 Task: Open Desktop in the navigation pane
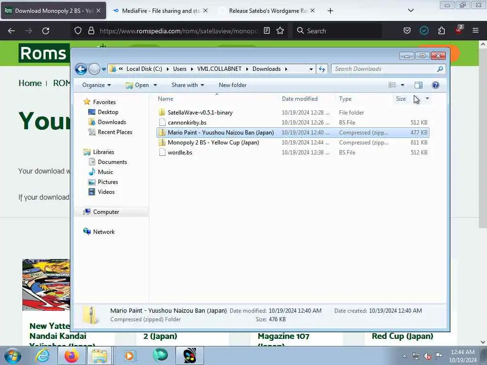tap(108, 112)
